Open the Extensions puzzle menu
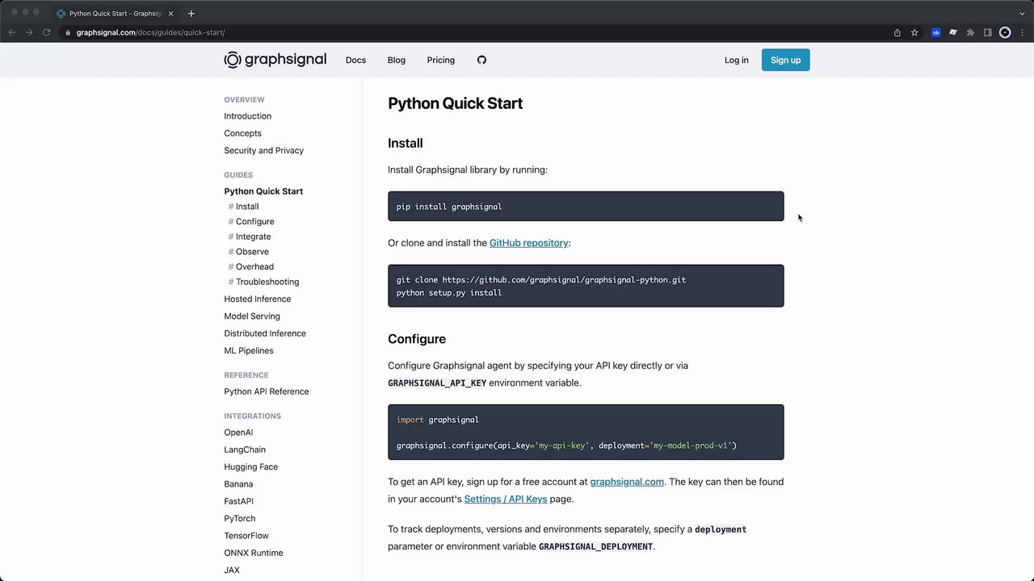 [x=970, y=32]
